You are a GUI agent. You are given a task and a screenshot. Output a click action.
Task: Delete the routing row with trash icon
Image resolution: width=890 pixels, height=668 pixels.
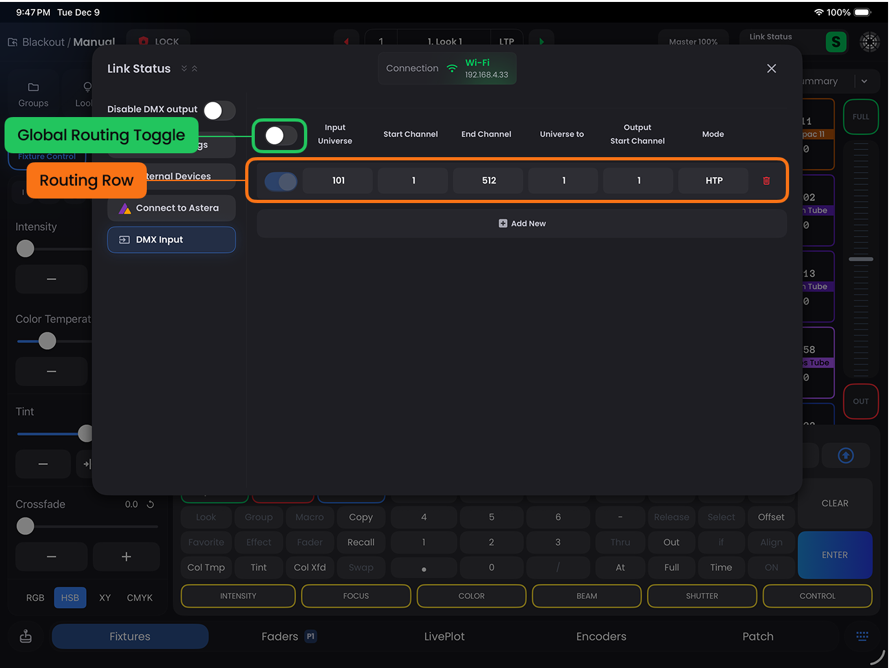tap(766, 180)
